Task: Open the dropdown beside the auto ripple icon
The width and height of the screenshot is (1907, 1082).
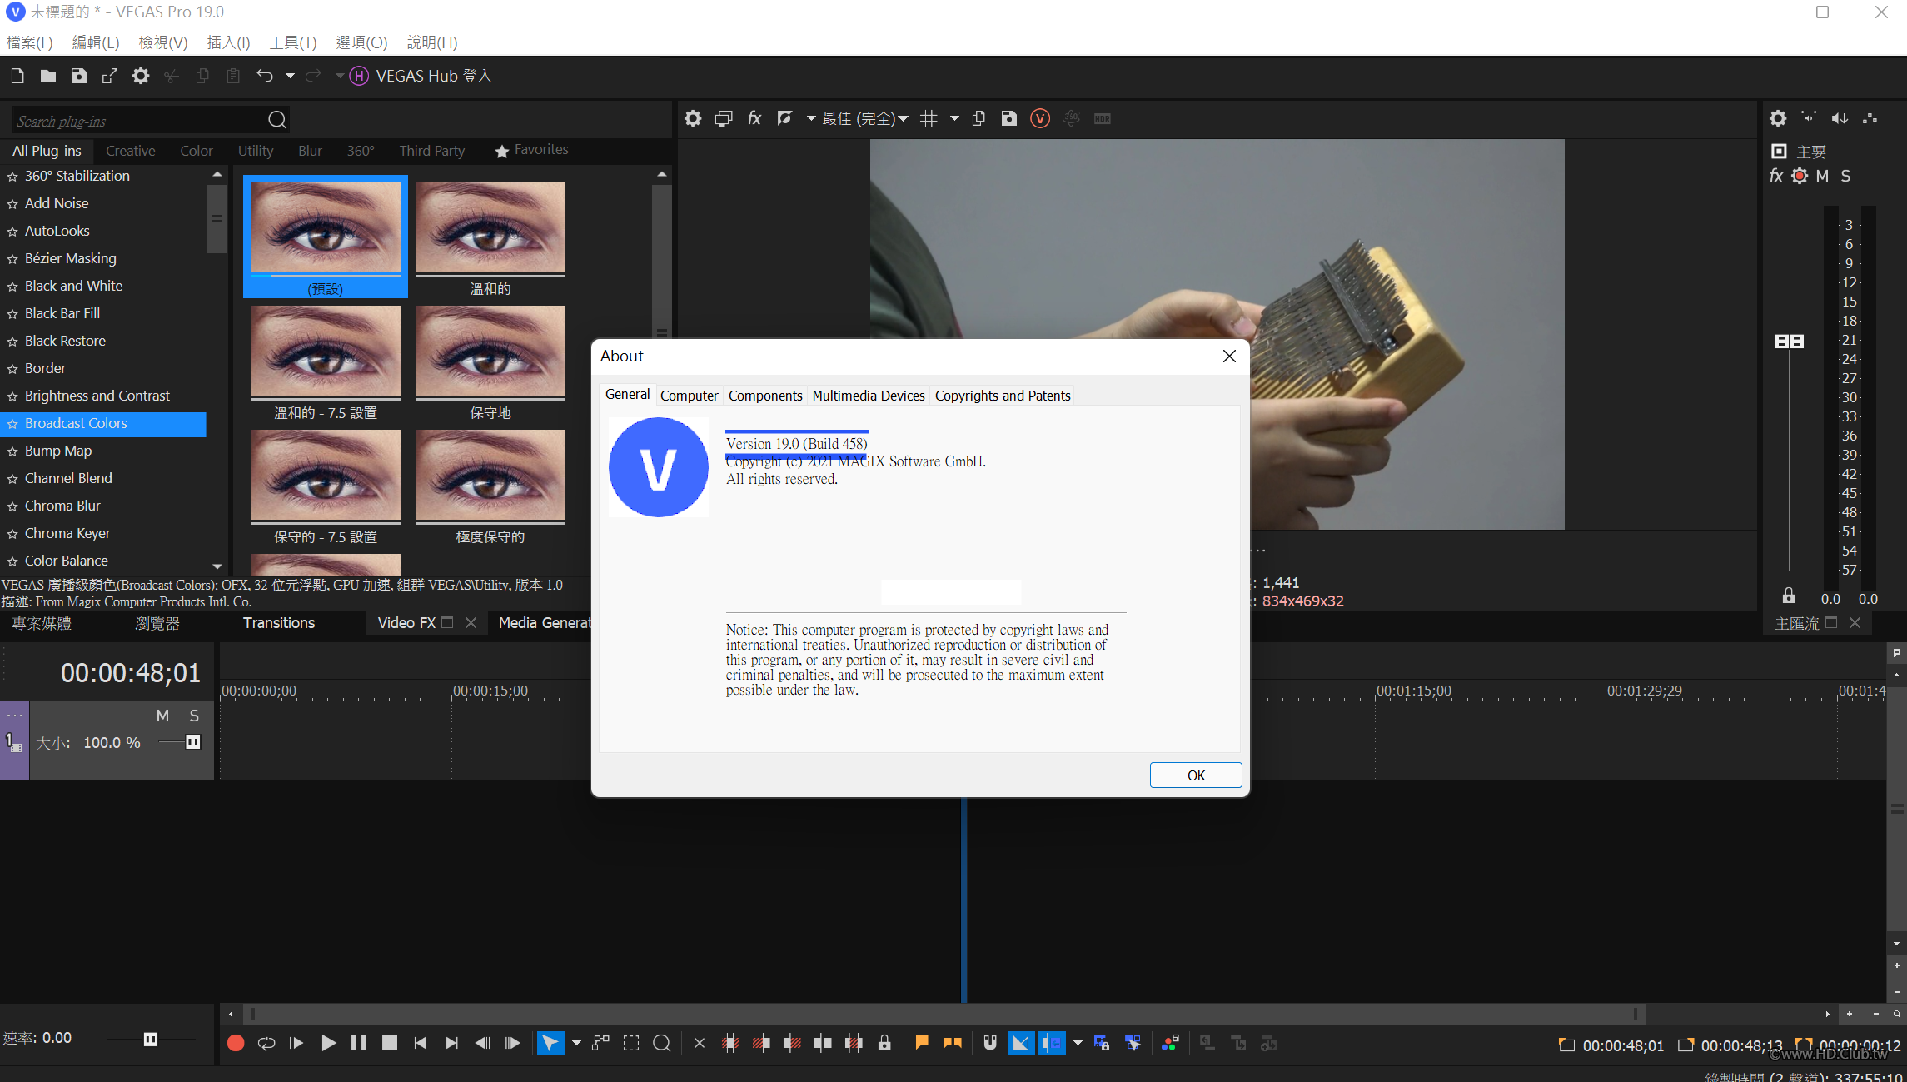Action: (1078, 1043)
